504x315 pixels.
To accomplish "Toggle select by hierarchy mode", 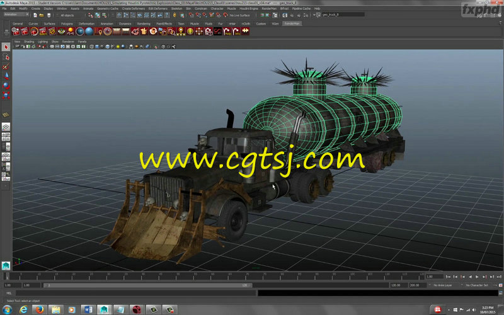I will tap(91, 15).
